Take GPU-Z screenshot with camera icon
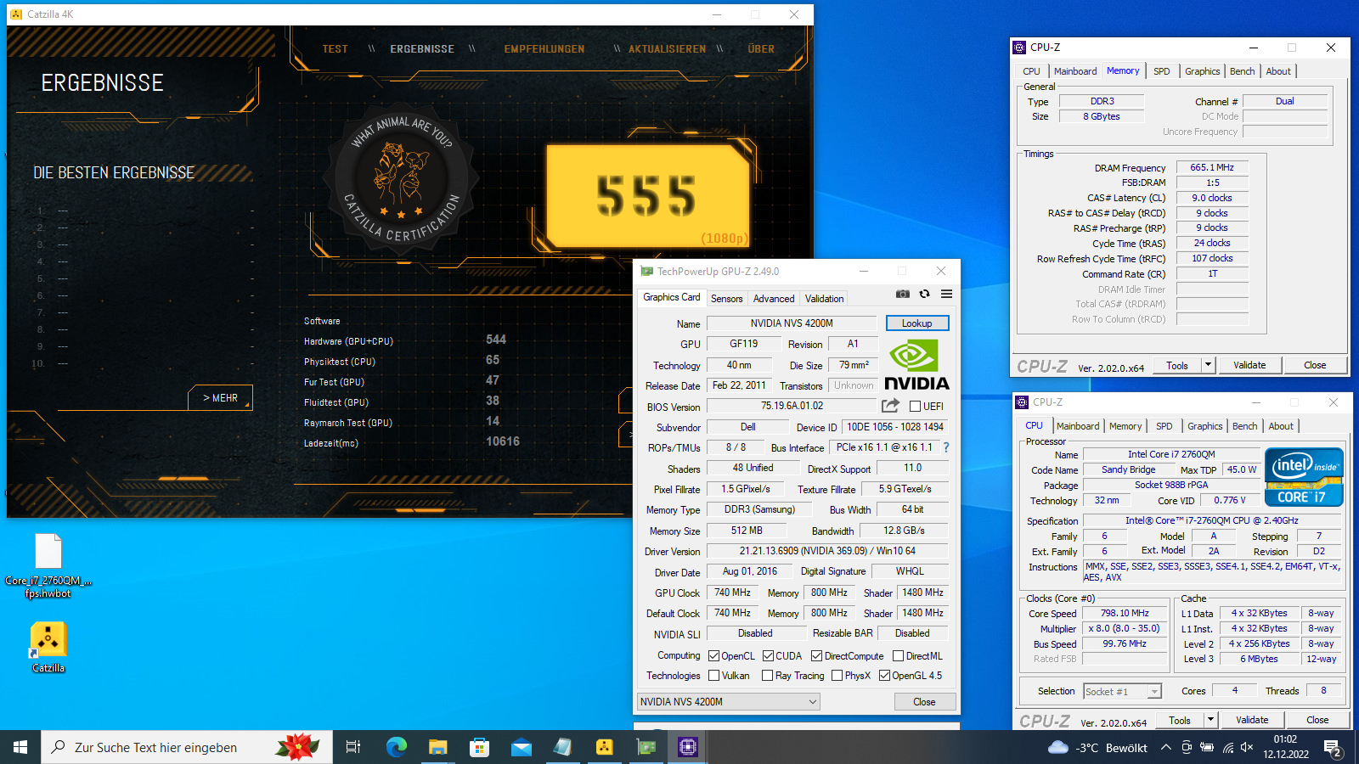Viewport: 1359px width, 764px height. 902,294
